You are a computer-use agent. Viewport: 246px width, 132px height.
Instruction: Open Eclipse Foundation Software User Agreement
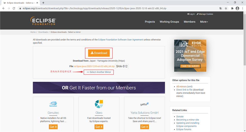point(121,39)
